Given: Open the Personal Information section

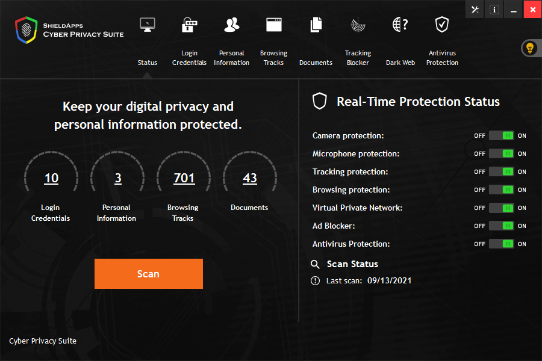Looking at the screenshot, I should (231, 42).
